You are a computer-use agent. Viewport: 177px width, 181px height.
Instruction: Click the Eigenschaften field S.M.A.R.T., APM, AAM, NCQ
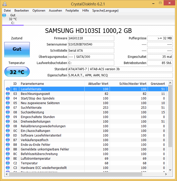pyautogui.click(x=120, y=75)
